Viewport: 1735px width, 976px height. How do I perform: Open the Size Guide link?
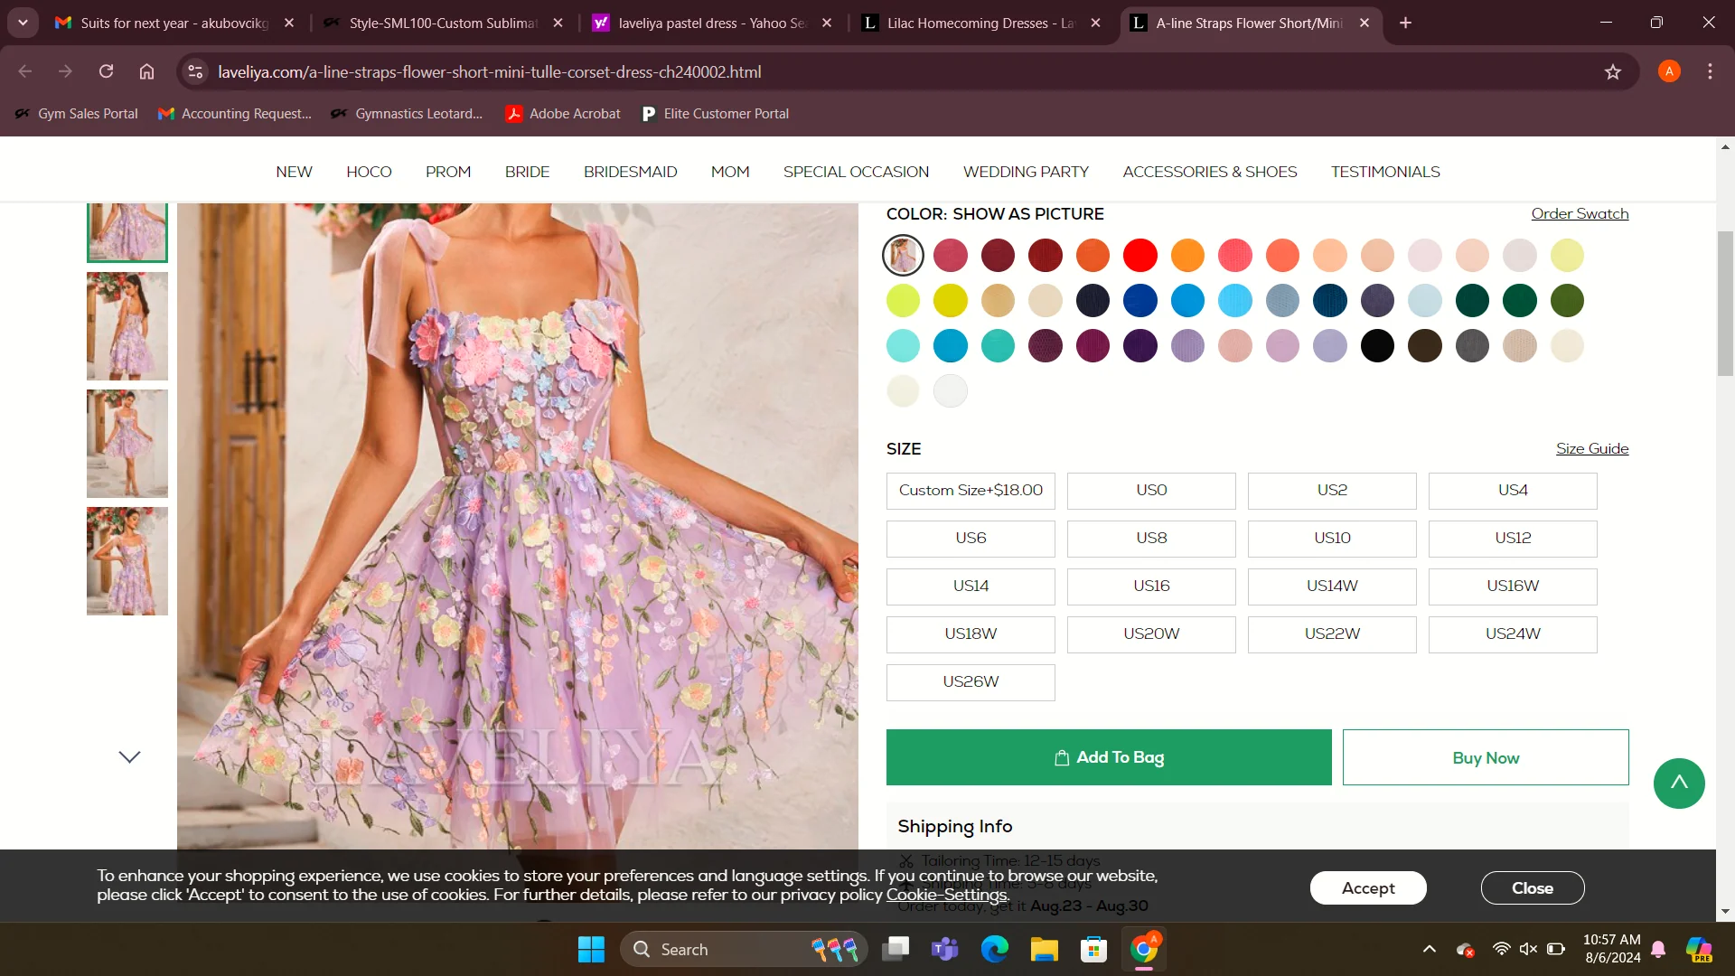1592,448
